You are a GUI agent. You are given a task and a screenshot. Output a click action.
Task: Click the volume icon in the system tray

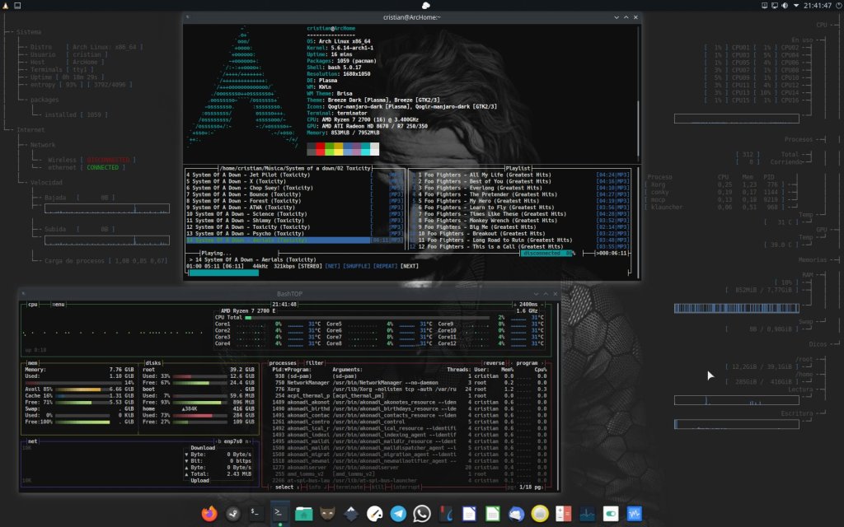tap(785, 6)
